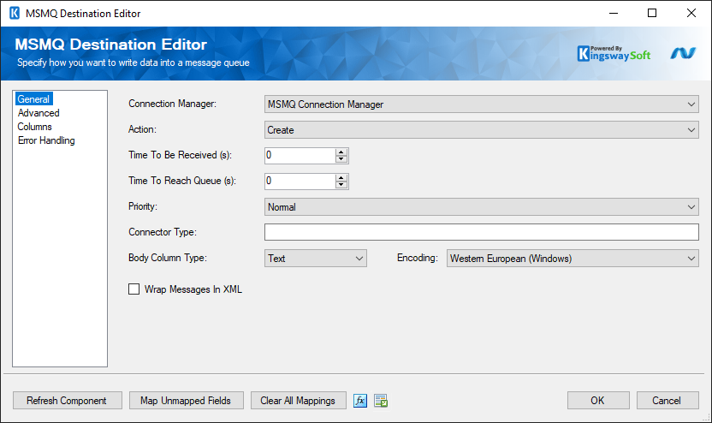This screenshot has height=423, width=712.
Task: Decrease Time To Be Received value
Action: click(x=341, y=159)
